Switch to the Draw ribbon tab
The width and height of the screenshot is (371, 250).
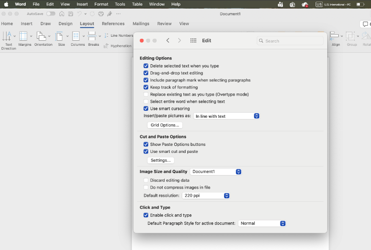pyautogui.click(x=46, y=24)
